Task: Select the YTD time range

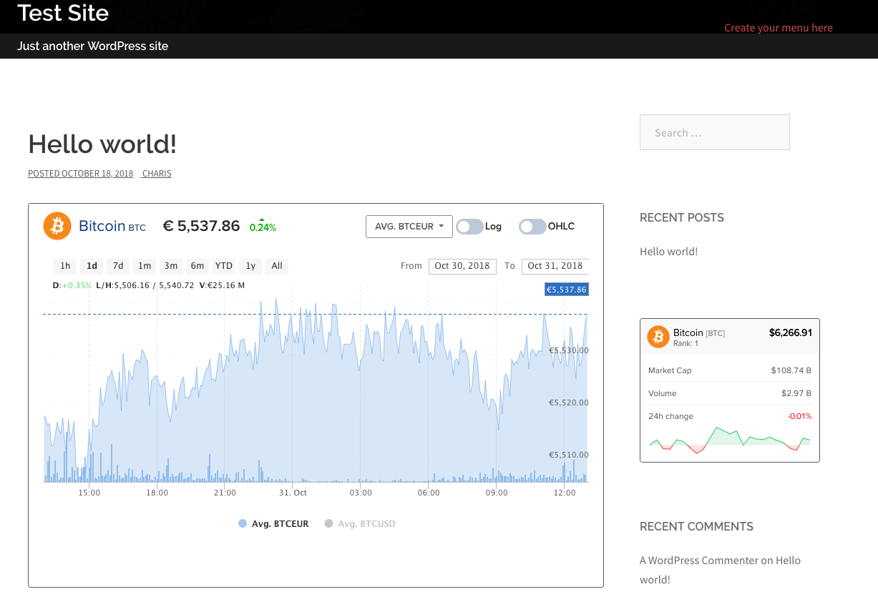Action: tap(224, 266)
